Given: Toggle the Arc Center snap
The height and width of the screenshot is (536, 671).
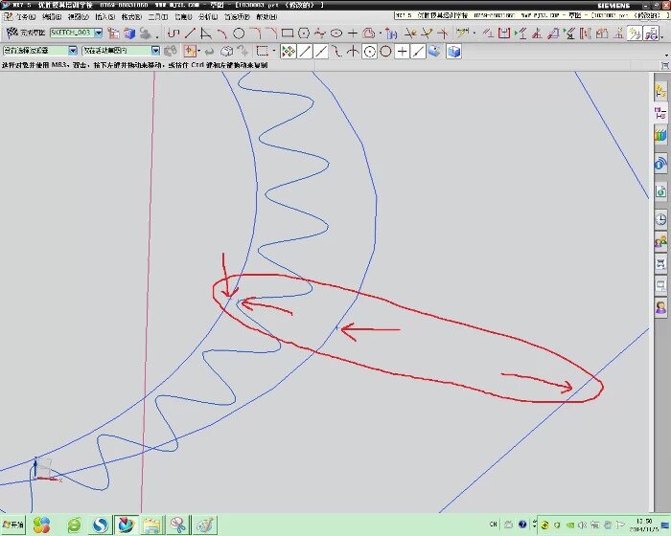Looking at the screenshot, I should pyautogui.click(x=370, y=52).
